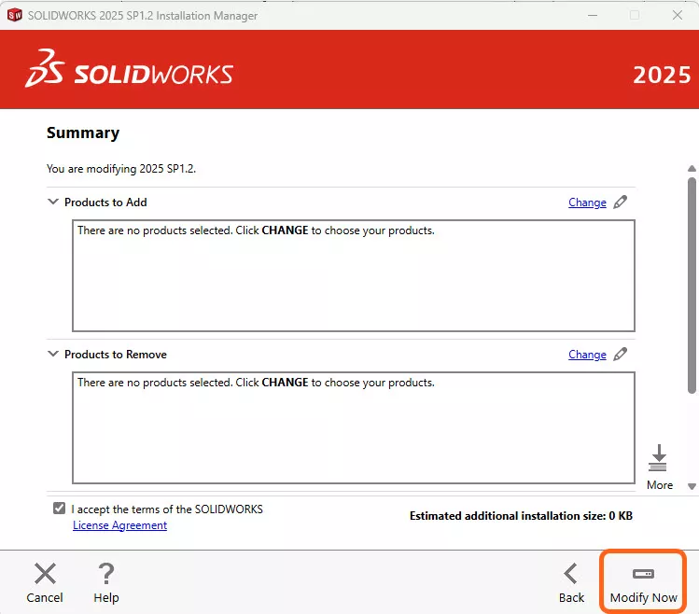The width and height of the screenshot is (699, 614).
Task: Click the Cancel X icon
Action: pos(45,574)
